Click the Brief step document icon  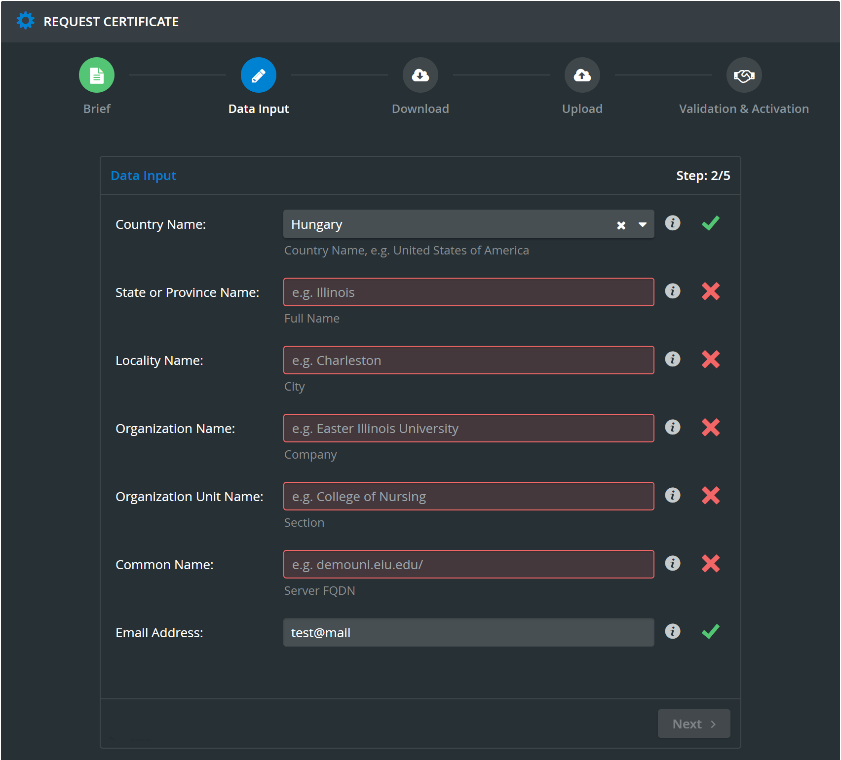coord(97,75)
